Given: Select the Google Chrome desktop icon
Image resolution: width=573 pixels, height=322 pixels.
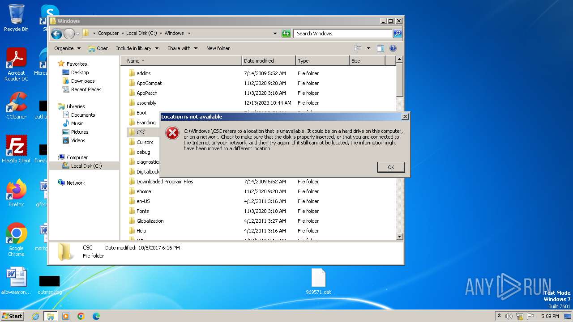Looking at the screenshot, I should point(16,240).
